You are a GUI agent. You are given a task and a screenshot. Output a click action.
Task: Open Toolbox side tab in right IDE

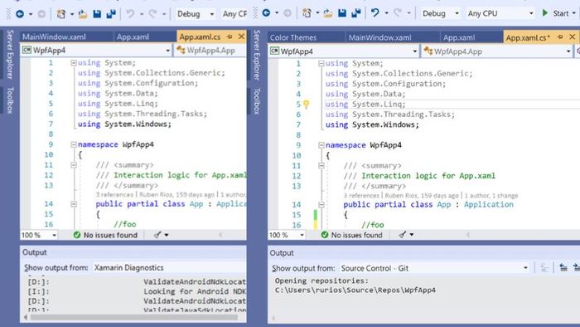coord(257,100)
